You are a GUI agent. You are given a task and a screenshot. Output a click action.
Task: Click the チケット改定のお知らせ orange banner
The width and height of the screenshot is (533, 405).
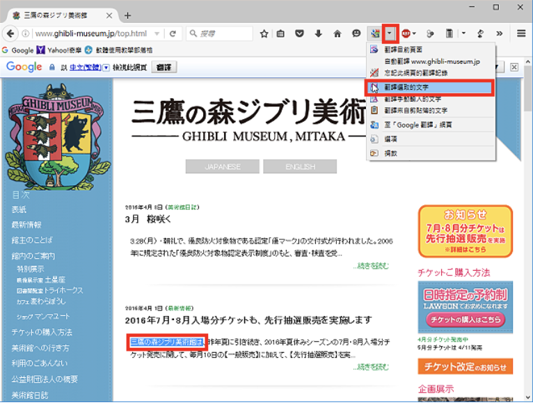point(466,367)
